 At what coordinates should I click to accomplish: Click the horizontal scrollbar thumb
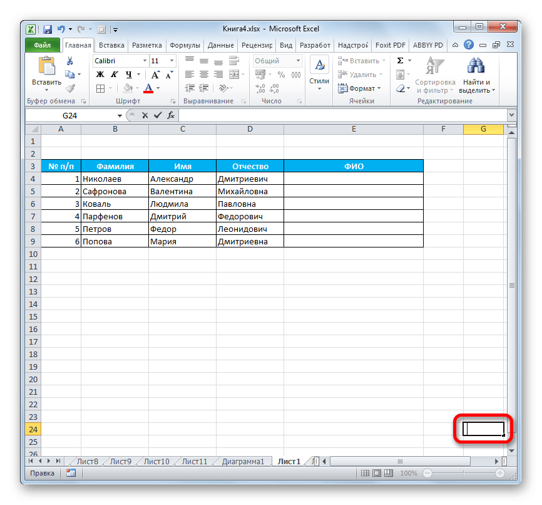[x=401, y=461]
